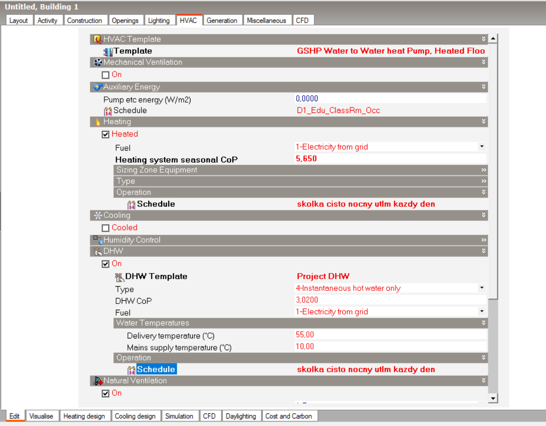Open the Visualise bottom tab
This screenshot has width=546, height=426.
click(41, 416)
